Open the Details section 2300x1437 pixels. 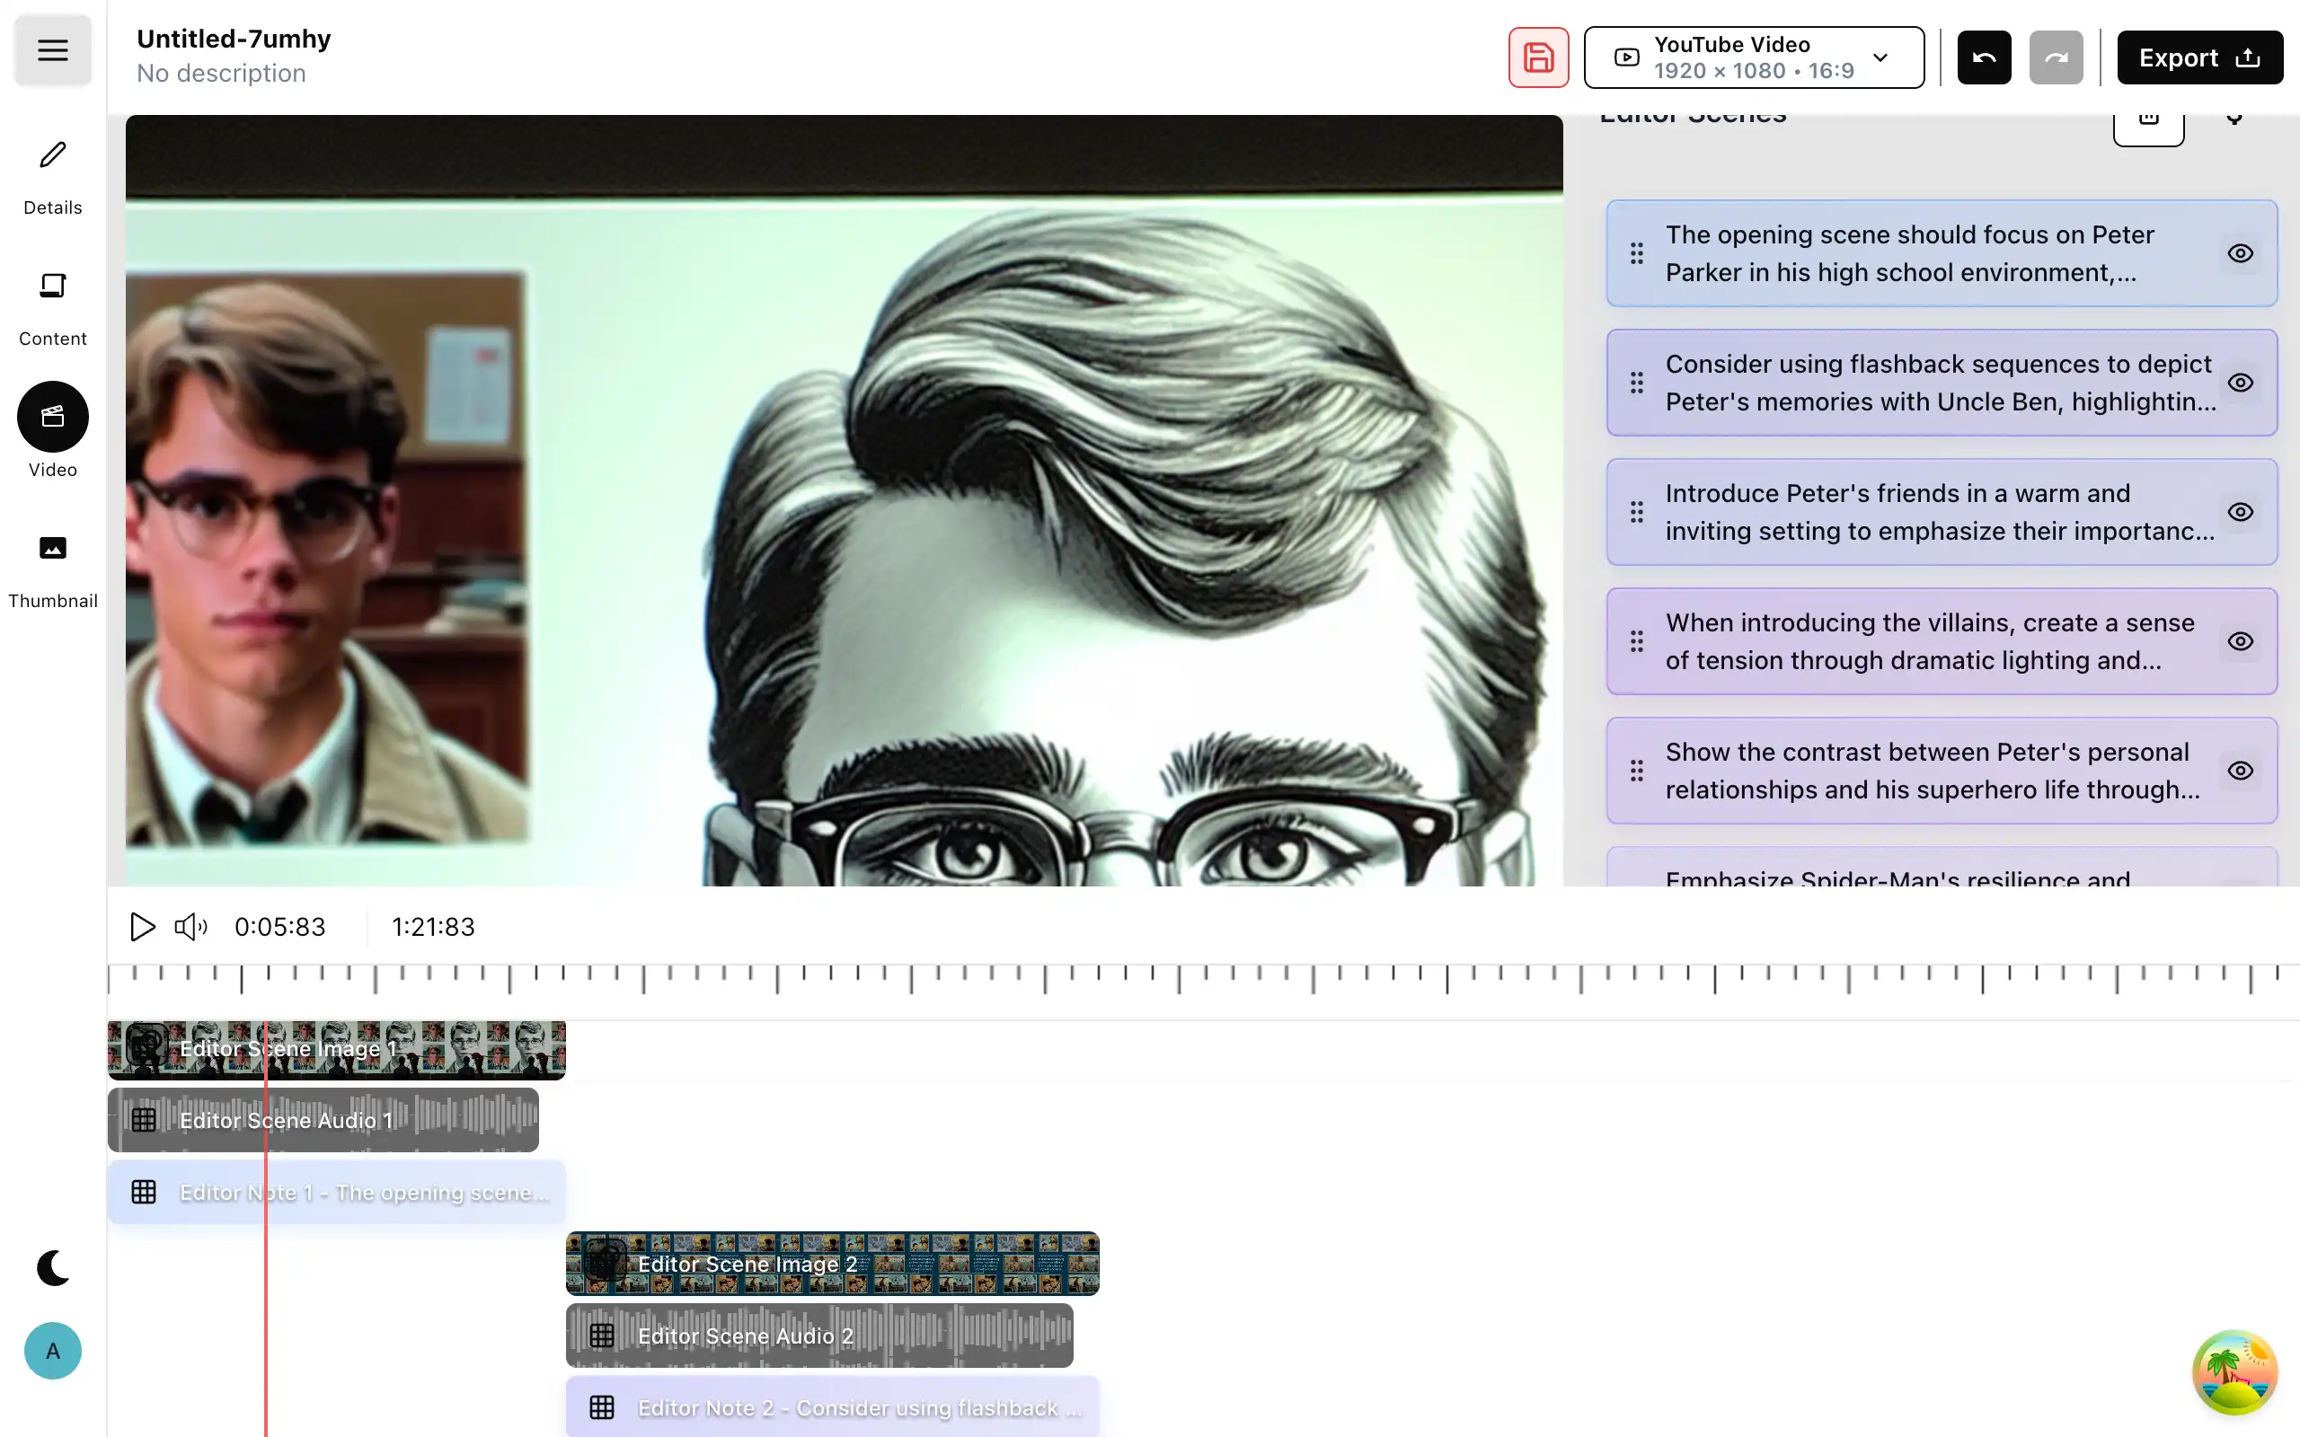click(52, 178)
